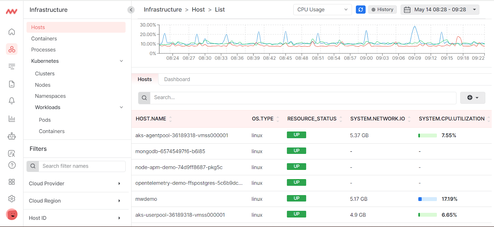Open host aks-agentpool-36189318-vmss000001
This screenshot has height=227, width=494.
click(182, 135)
